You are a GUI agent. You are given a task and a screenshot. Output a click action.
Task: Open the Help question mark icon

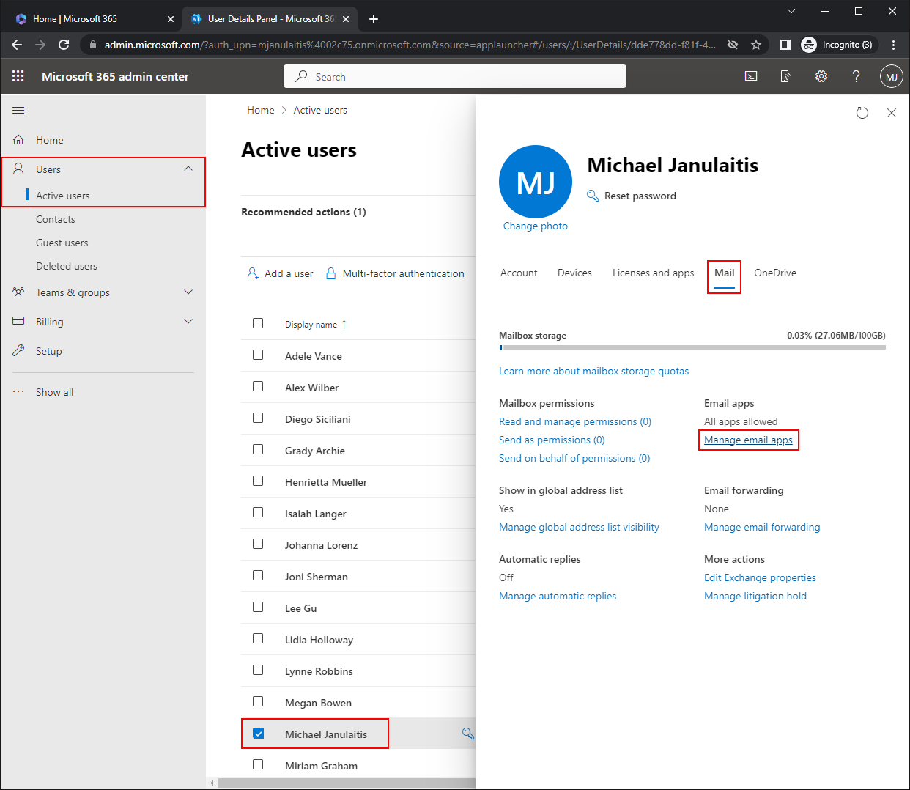tap(856, 76)
